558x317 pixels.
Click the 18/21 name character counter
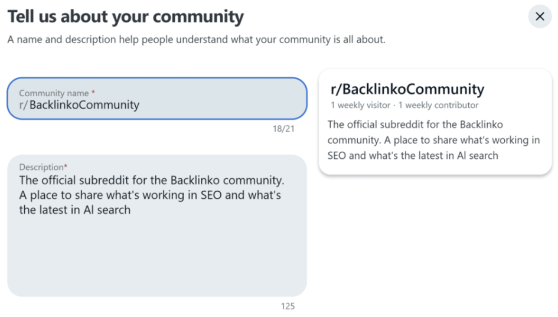(x=283, y=129)
